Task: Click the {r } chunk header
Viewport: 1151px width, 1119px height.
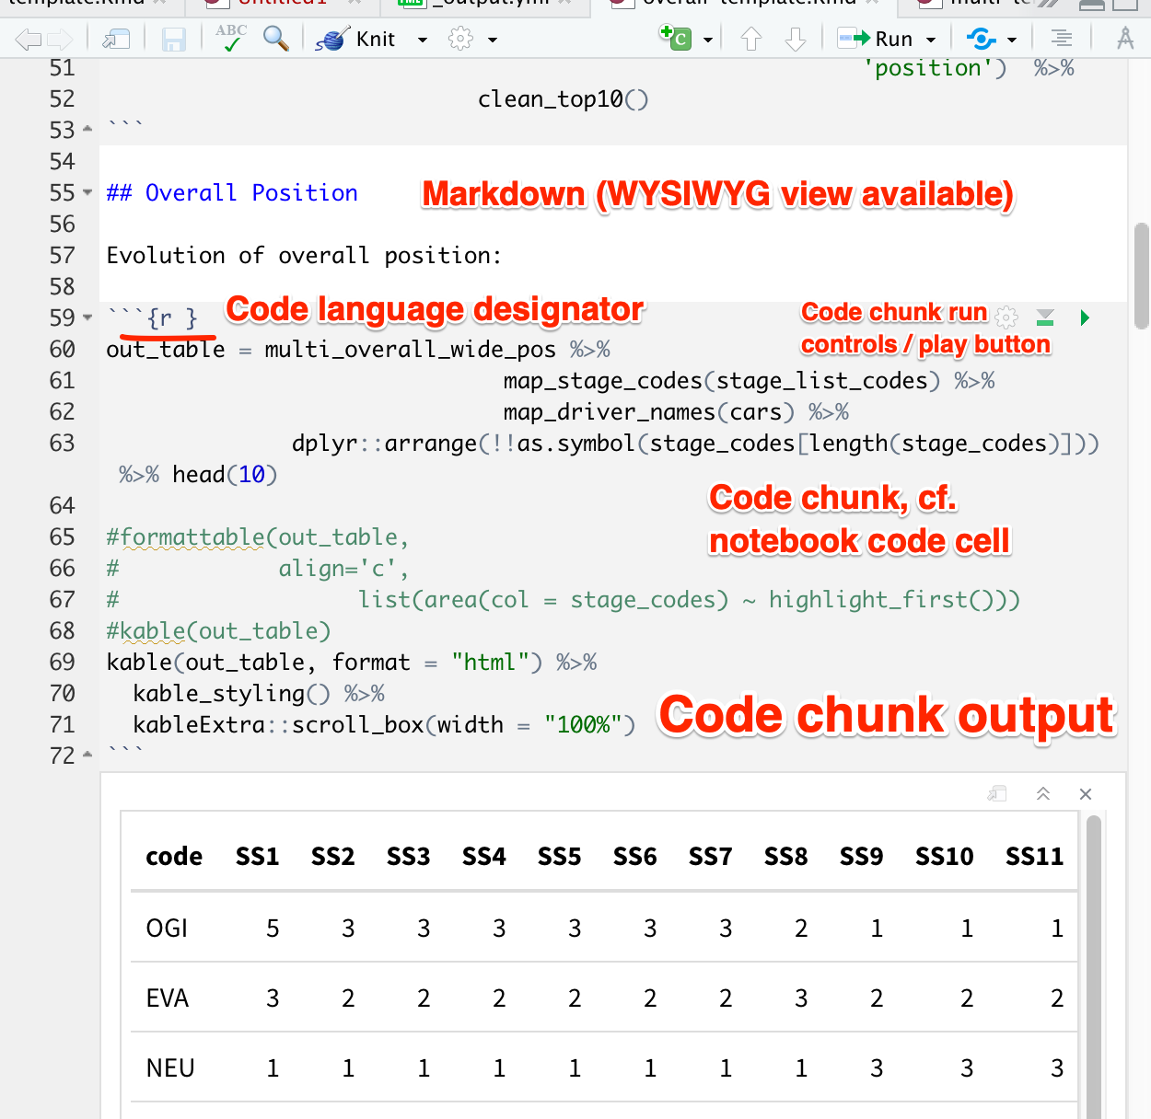Action: click(x=172, y=317)
